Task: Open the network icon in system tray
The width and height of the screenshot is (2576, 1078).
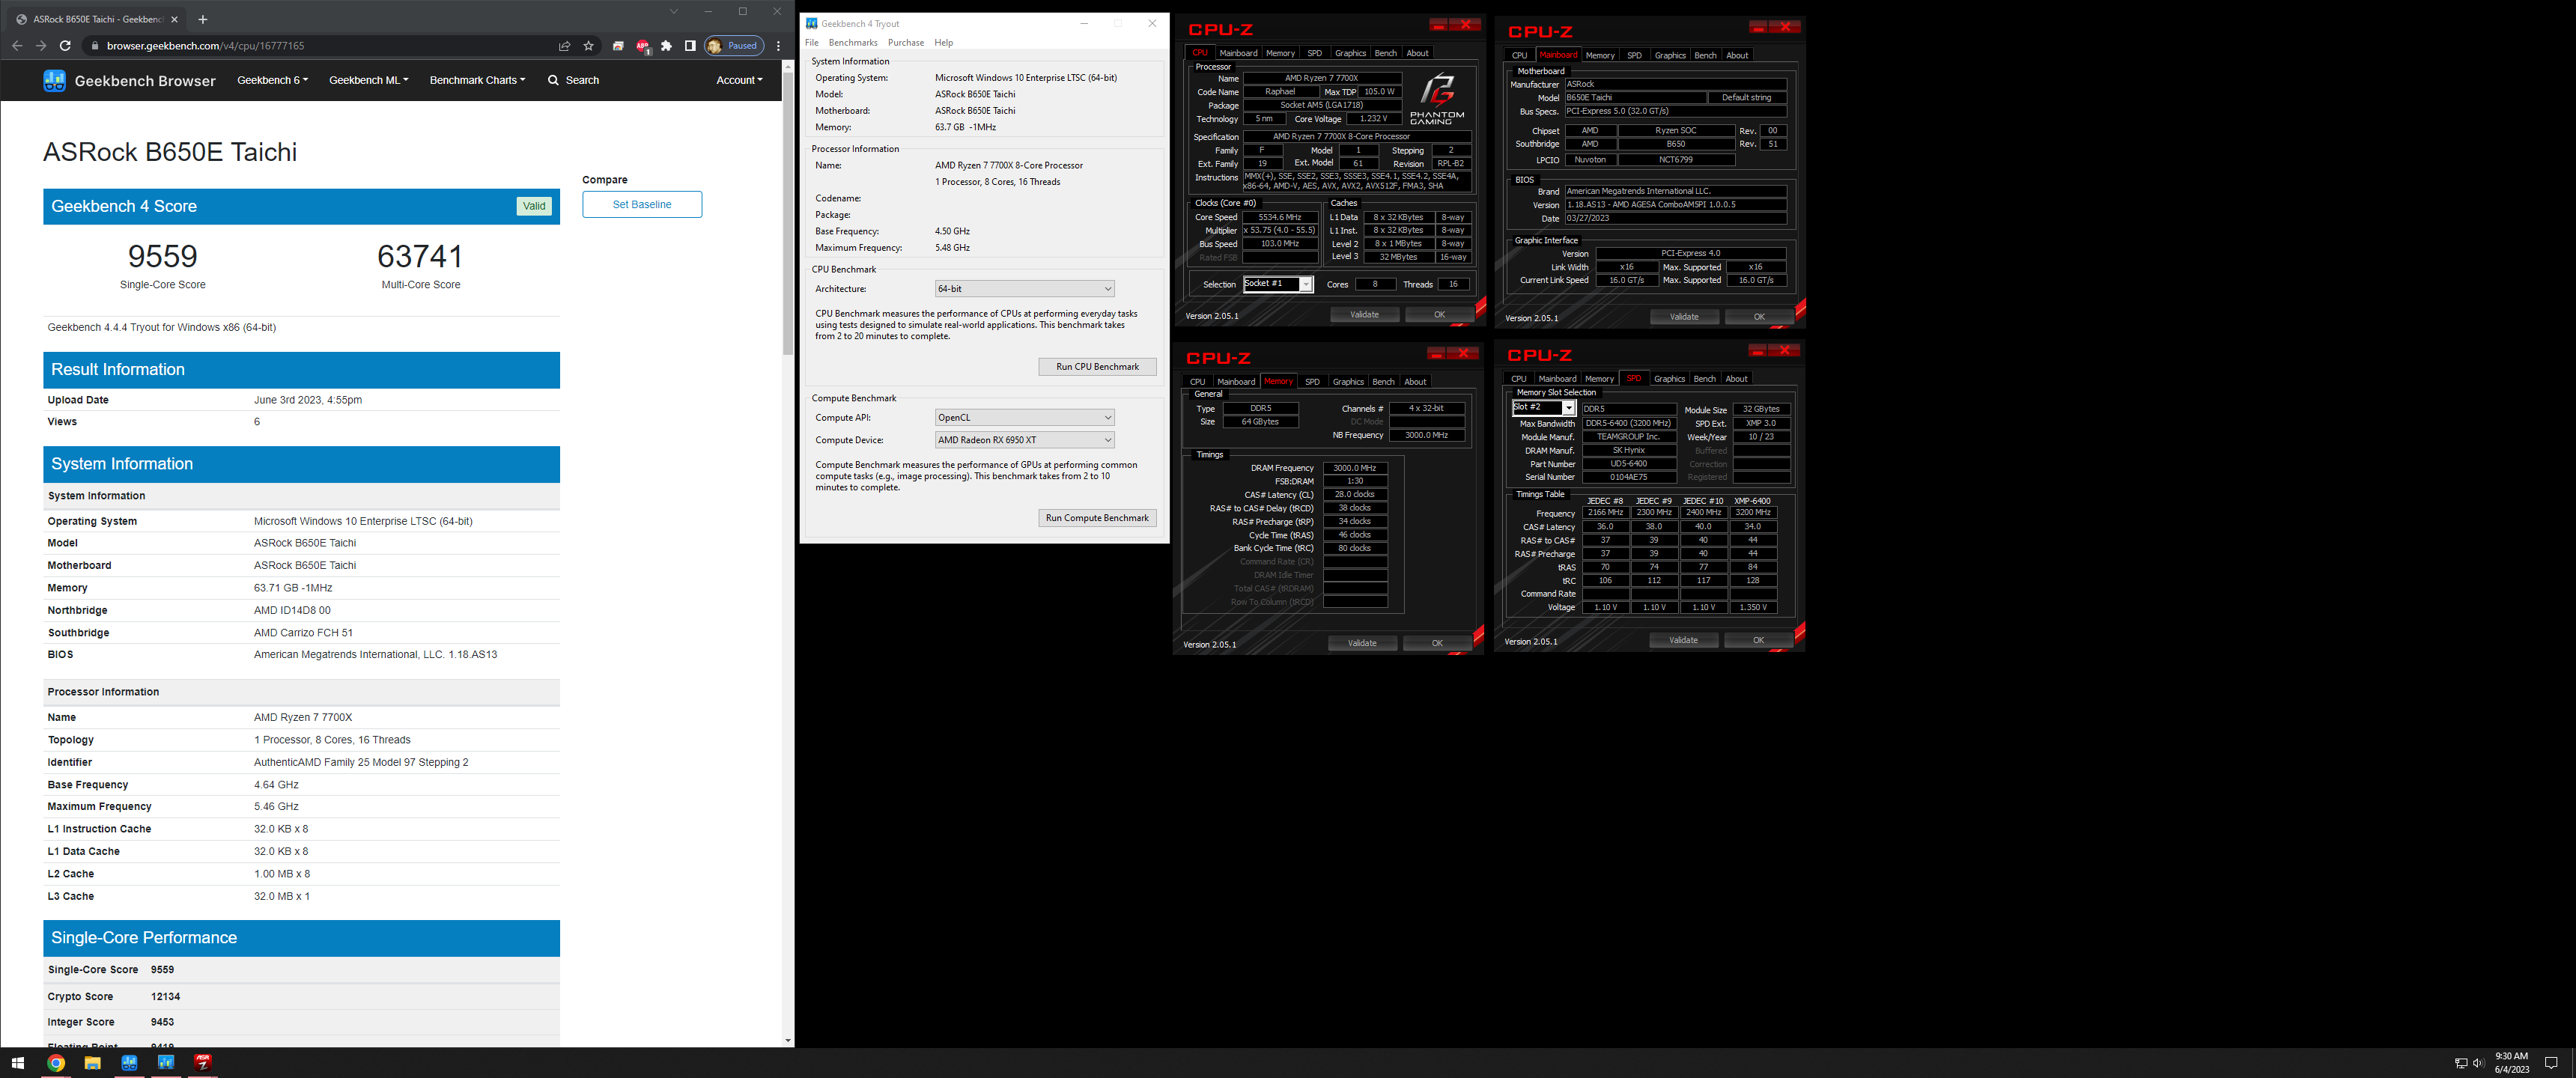Action: (x=2461, y=1063)
